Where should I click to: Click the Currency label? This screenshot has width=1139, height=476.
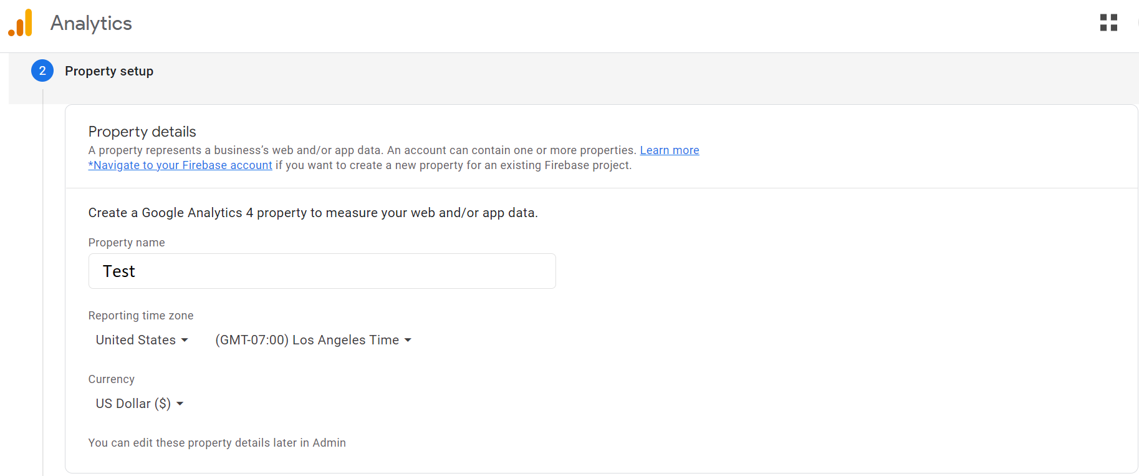pos(112,379)
